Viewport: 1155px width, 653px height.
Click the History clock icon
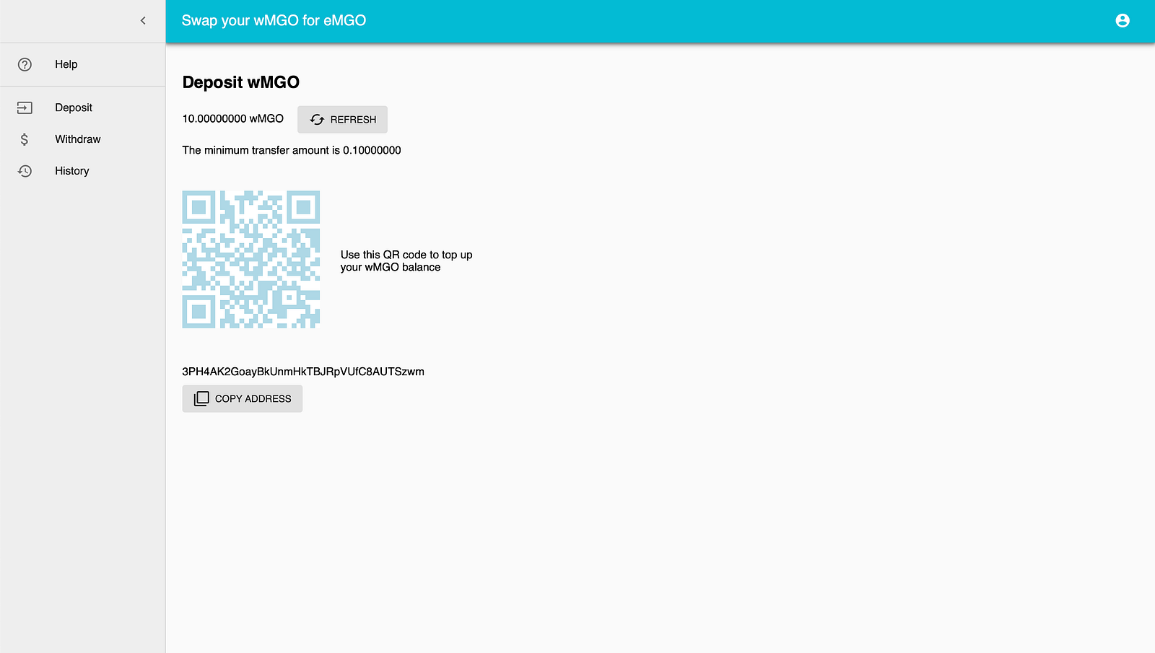[x=25, y=171]
